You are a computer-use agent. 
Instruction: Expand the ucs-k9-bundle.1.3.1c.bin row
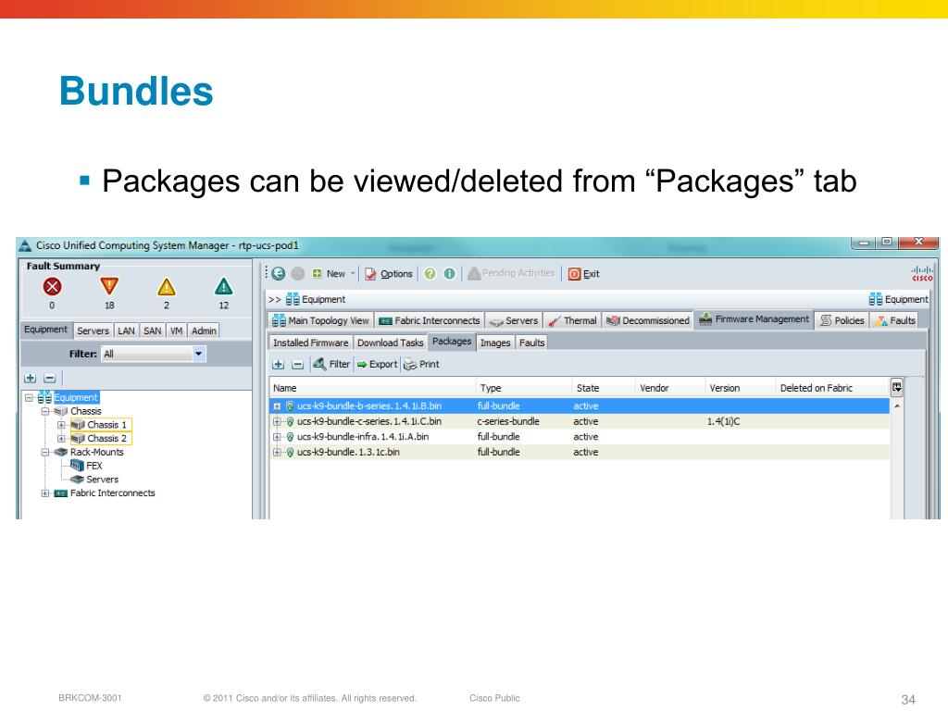[277, 452]
